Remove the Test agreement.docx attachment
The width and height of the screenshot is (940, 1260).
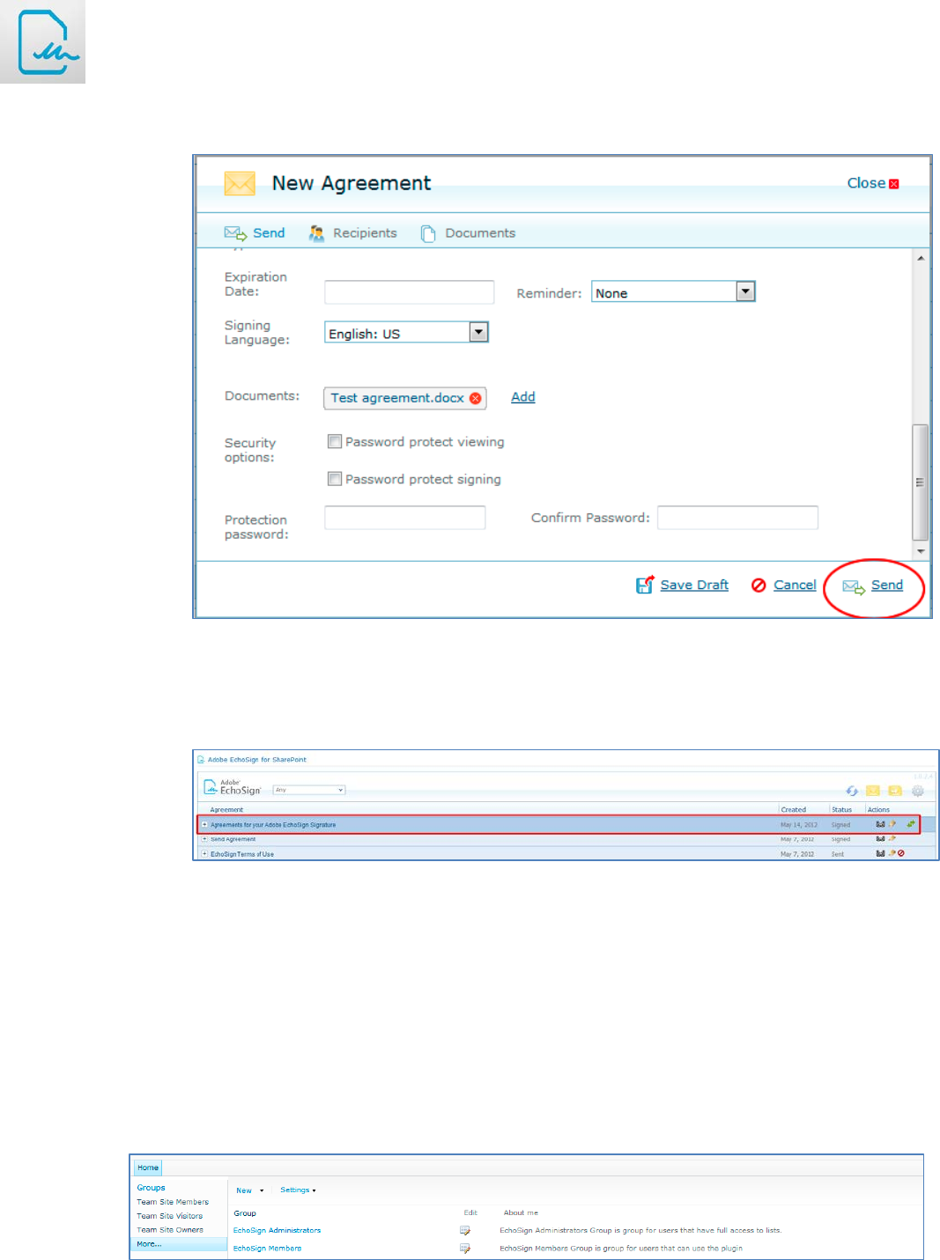tap(476, 398)
